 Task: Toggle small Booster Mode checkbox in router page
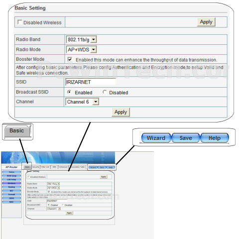49,192
